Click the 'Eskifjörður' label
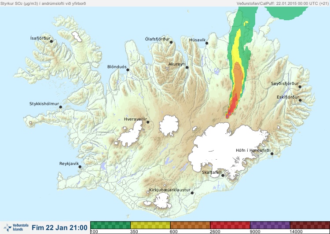The width and height of the screenshot is (330, 234). [x=288, y=97]
